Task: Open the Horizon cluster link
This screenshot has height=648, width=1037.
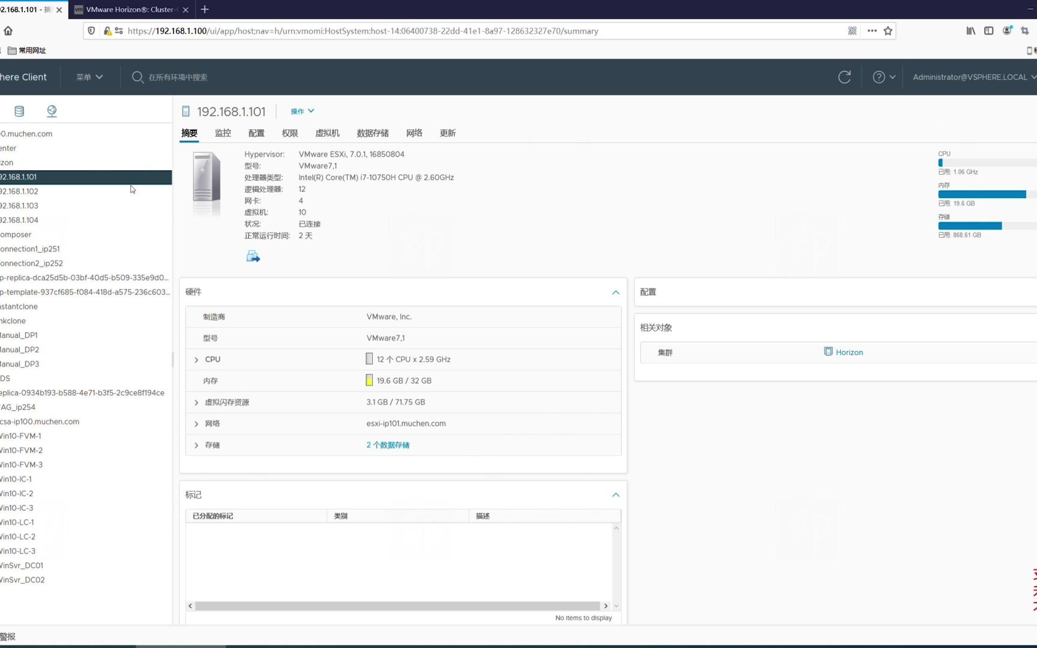Action: (849, 352)
